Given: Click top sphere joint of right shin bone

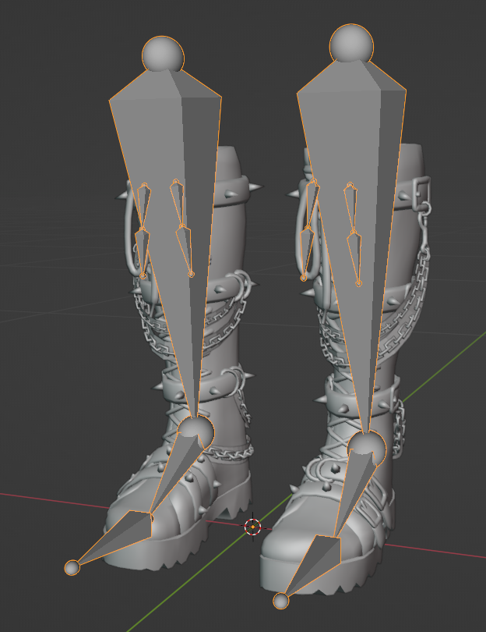Looking at the screenshot, I should click(351, 44).
